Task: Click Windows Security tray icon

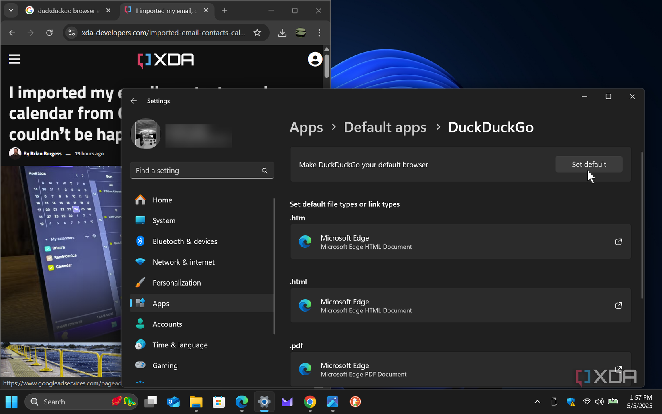Action: point(571,402)
